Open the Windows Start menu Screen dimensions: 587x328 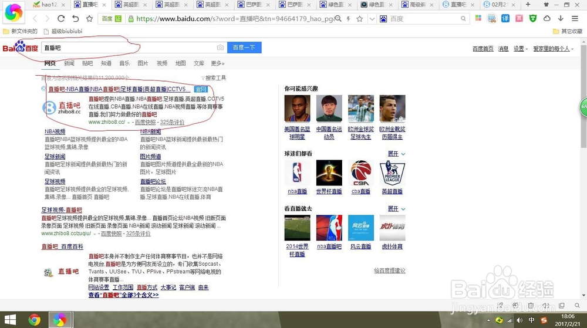click(10, 320)
